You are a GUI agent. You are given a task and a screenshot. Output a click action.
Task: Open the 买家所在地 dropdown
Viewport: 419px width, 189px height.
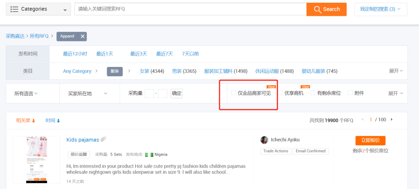pyautogui.click(x=88, y=94)
